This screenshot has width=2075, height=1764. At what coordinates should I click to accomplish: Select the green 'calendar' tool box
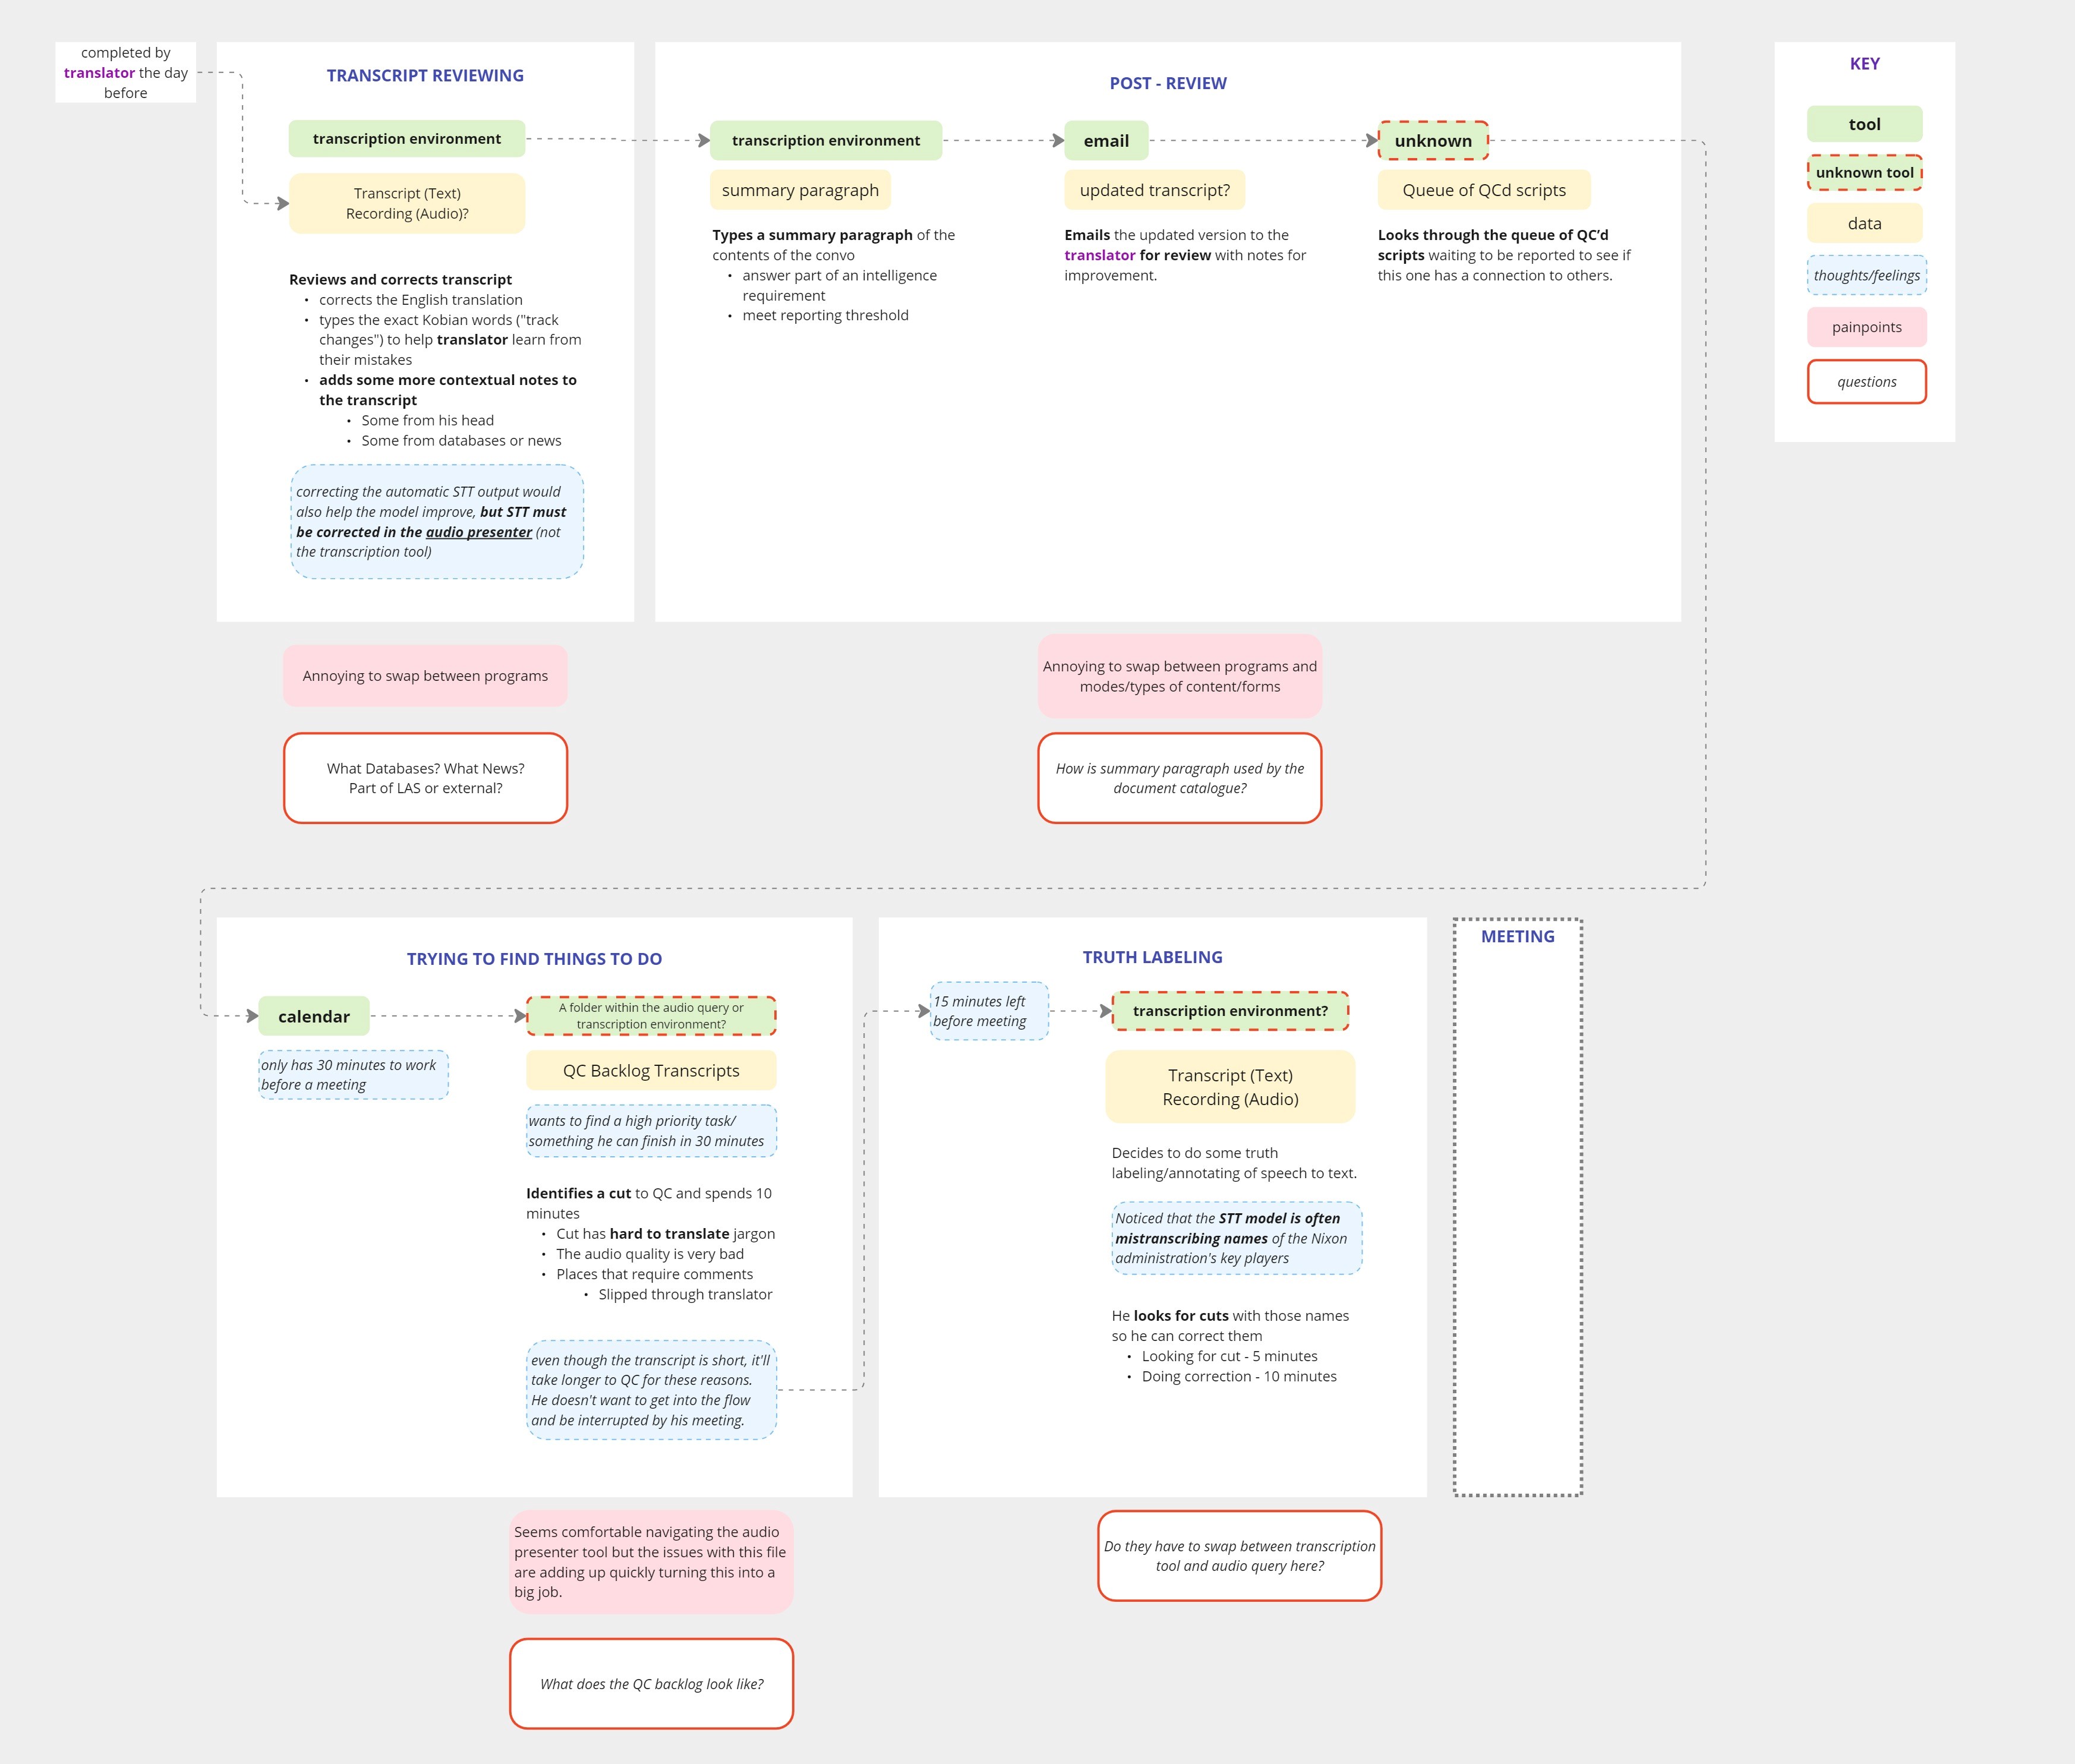point(313,1016)
